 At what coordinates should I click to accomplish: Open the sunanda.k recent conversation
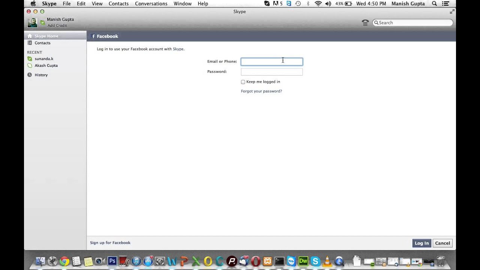(x=55, y=59)
